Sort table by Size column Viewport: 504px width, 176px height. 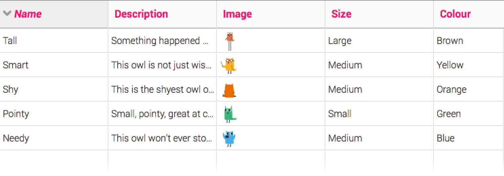pos(341,14)
